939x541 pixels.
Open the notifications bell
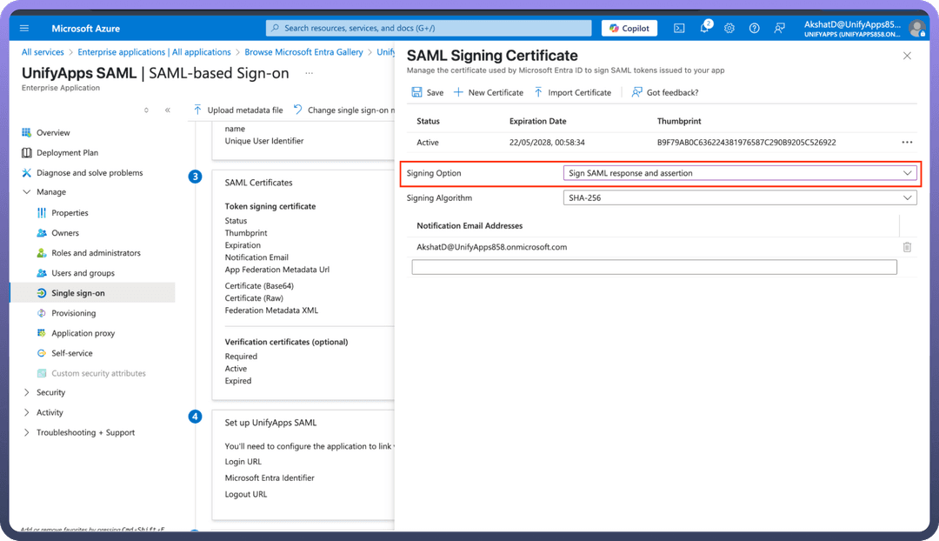[704, 29]
